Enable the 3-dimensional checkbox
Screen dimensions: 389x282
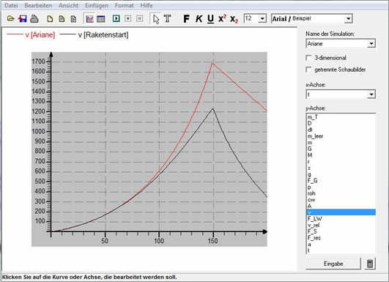(308, 58)
